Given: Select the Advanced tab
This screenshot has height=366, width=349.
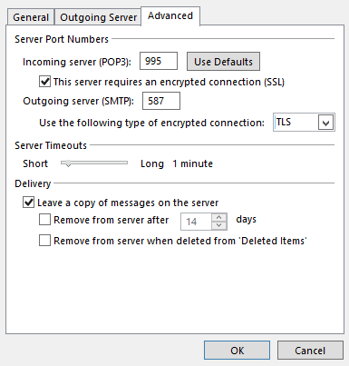Looking at the screenshot, I should (170, 15).
